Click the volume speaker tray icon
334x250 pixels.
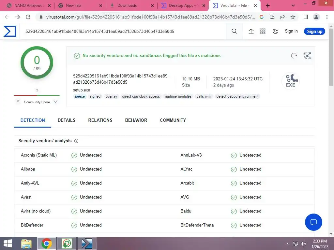click(x=303, y=244)
